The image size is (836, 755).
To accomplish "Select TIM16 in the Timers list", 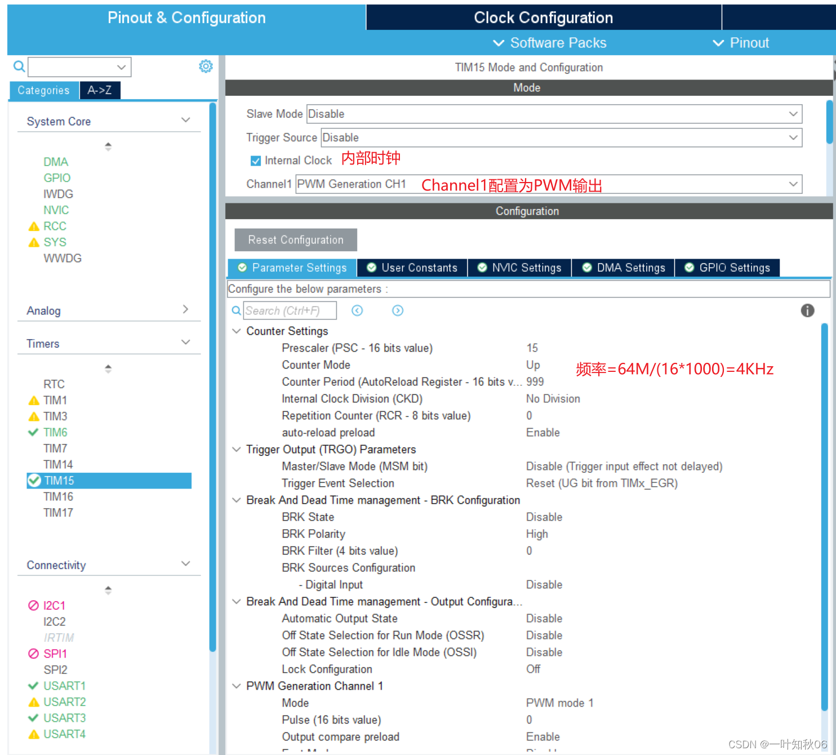I will [x=58, y=496].
